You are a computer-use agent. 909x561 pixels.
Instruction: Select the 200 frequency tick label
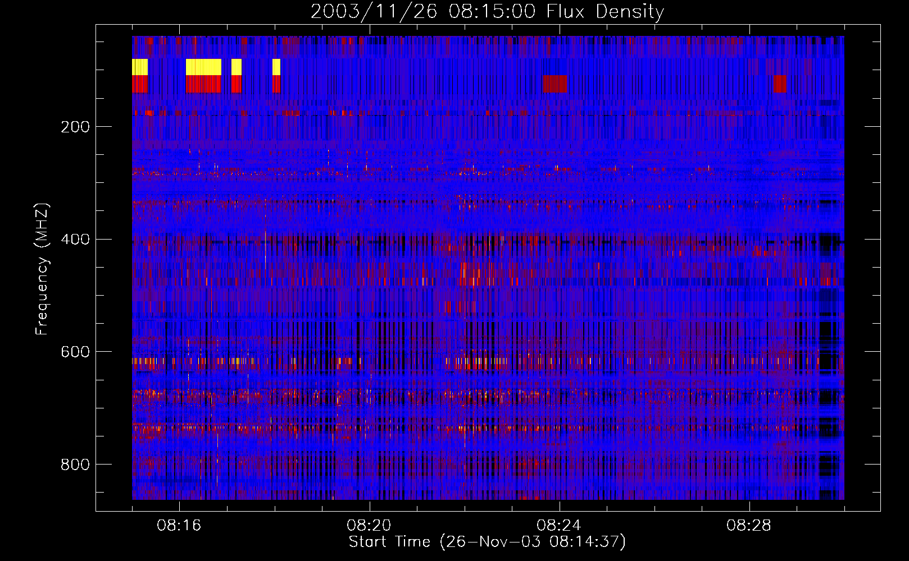(x=75, y=127)
